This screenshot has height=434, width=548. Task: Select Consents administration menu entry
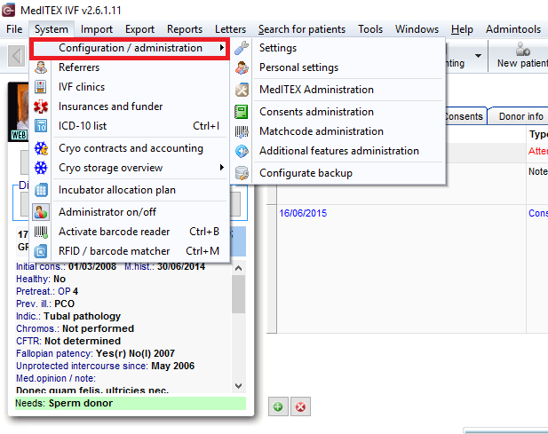338,112
